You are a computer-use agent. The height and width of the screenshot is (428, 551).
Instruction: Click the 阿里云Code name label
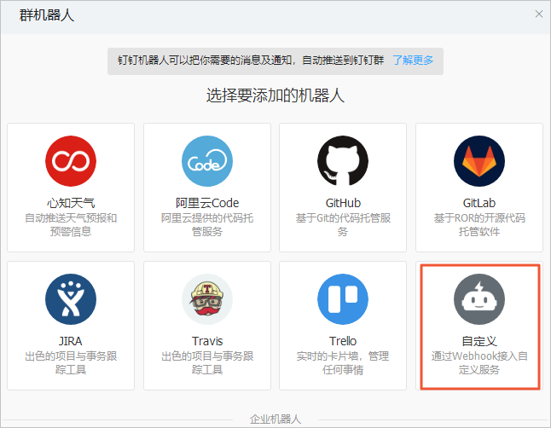coord(207,203)
